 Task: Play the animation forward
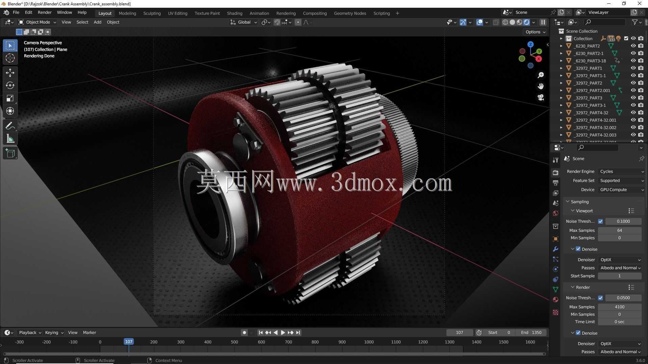click(x=283, y=333)
